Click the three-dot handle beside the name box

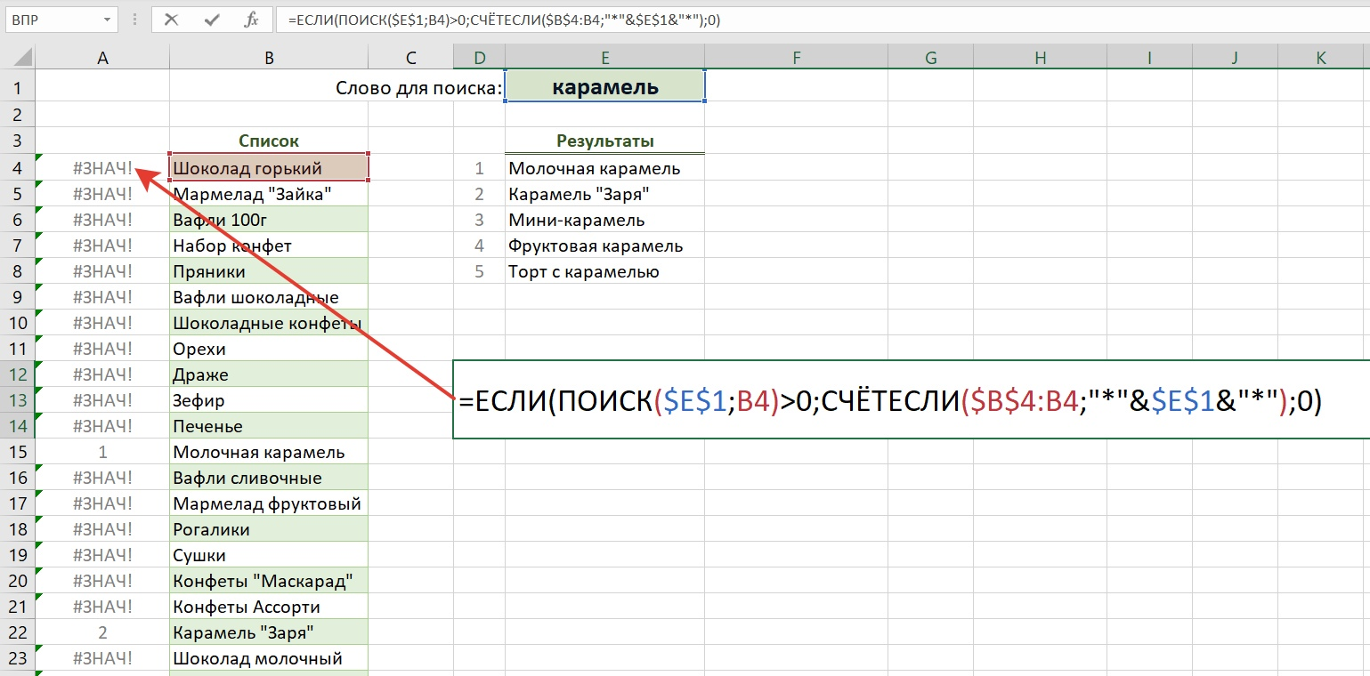coord(135,20)
